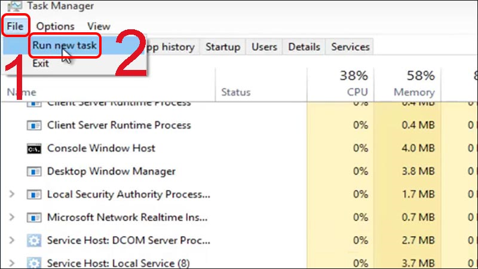Select Exit in the File menu
The image size is (478, 269).
click(41, 63)
